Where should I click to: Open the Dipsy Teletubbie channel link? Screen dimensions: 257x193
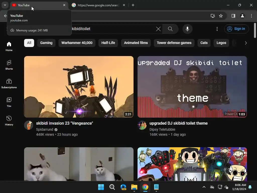162,129
